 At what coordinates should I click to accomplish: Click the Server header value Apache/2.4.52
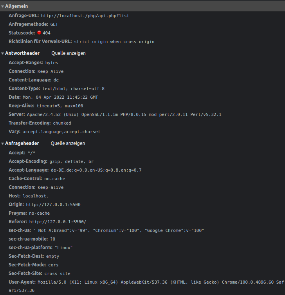[x=124, y=114]
